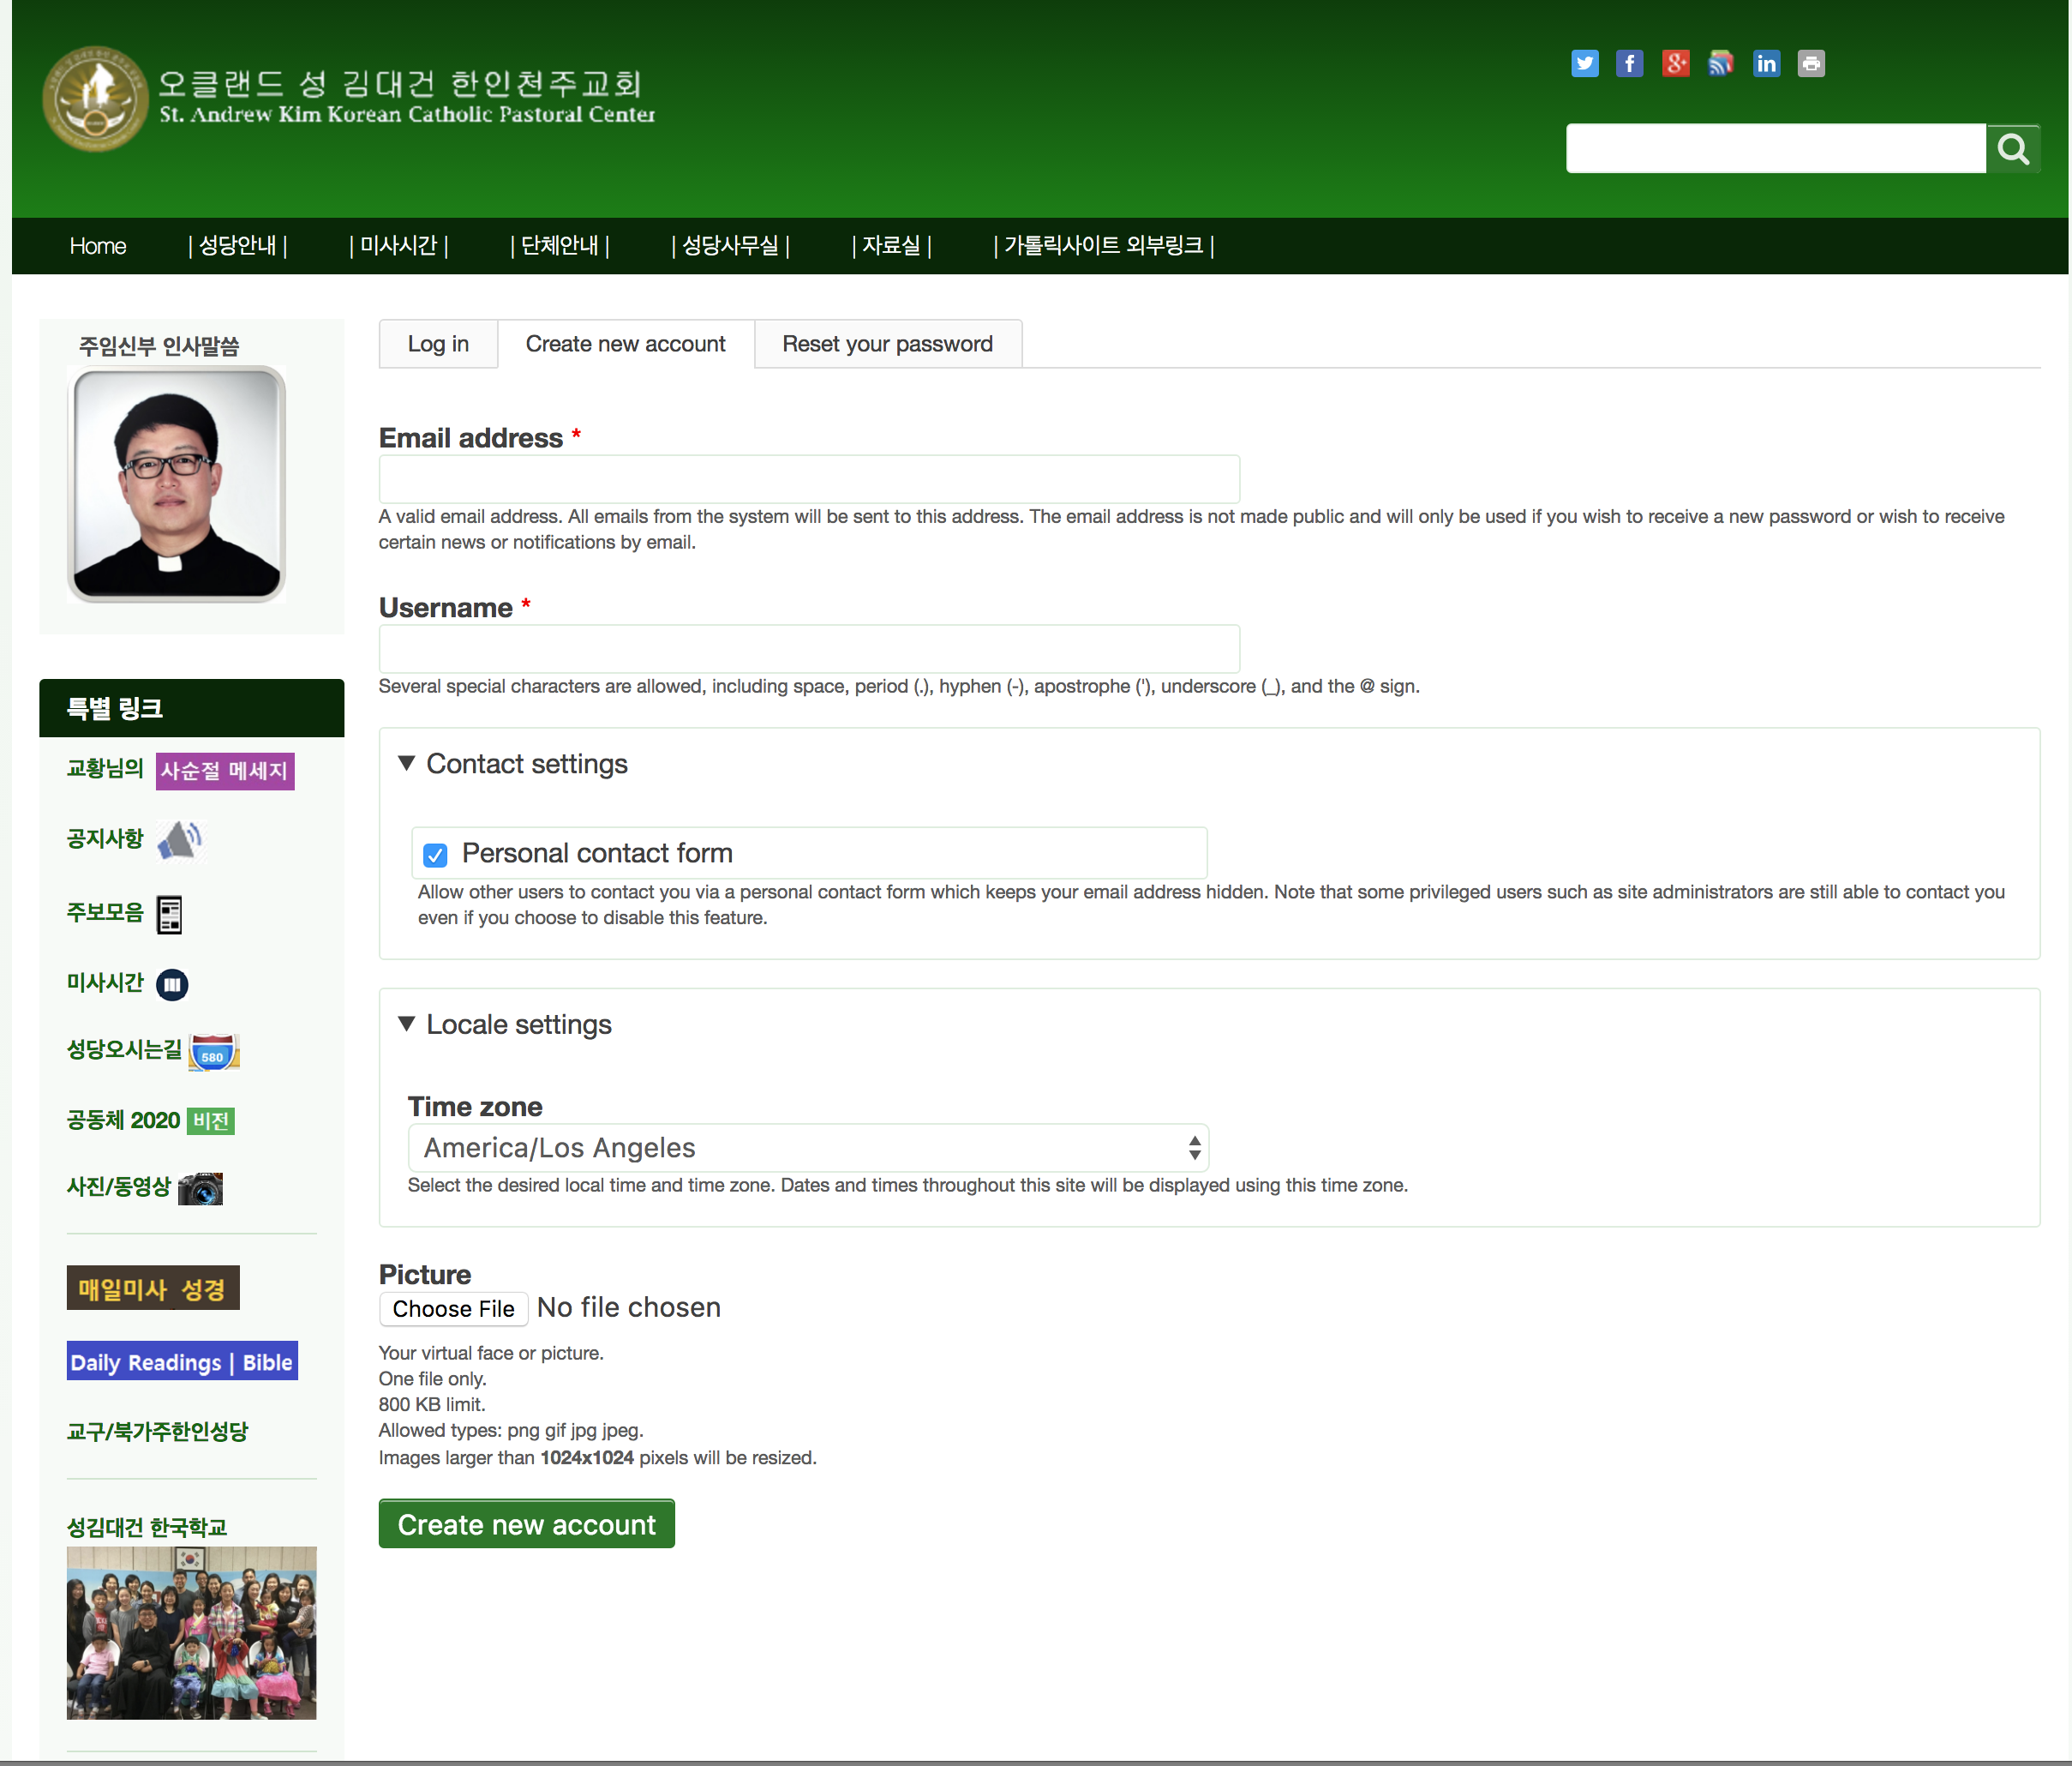Open Daily Readings | Bible link
This screenshot has width=2072, height=1766.
click(182, 1361)
